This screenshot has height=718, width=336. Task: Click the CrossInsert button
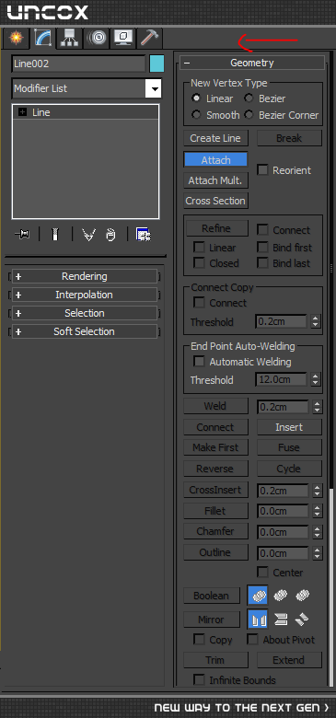click(216, 490)
